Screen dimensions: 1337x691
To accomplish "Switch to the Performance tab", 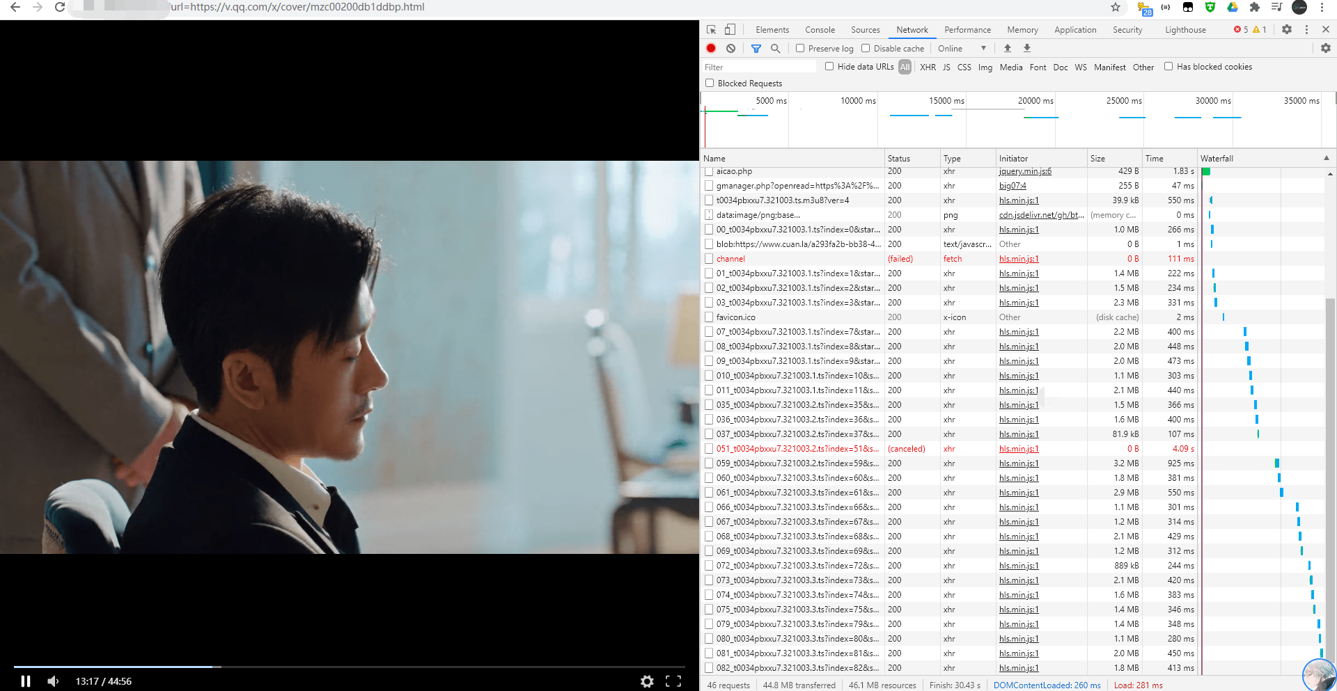I will coord(967,30).
